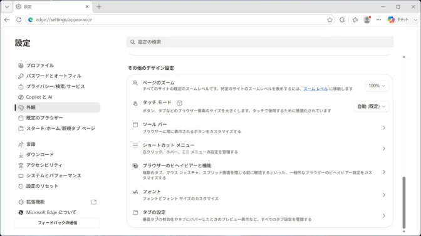Open Microsoft Edge について page
421x236 pixels.
tap(58, 212)
